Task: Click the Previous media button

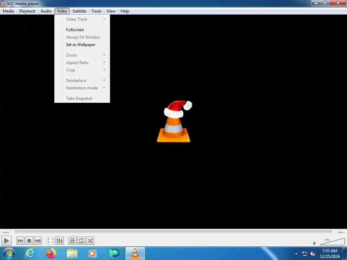Action: click(x=20, y=241)
